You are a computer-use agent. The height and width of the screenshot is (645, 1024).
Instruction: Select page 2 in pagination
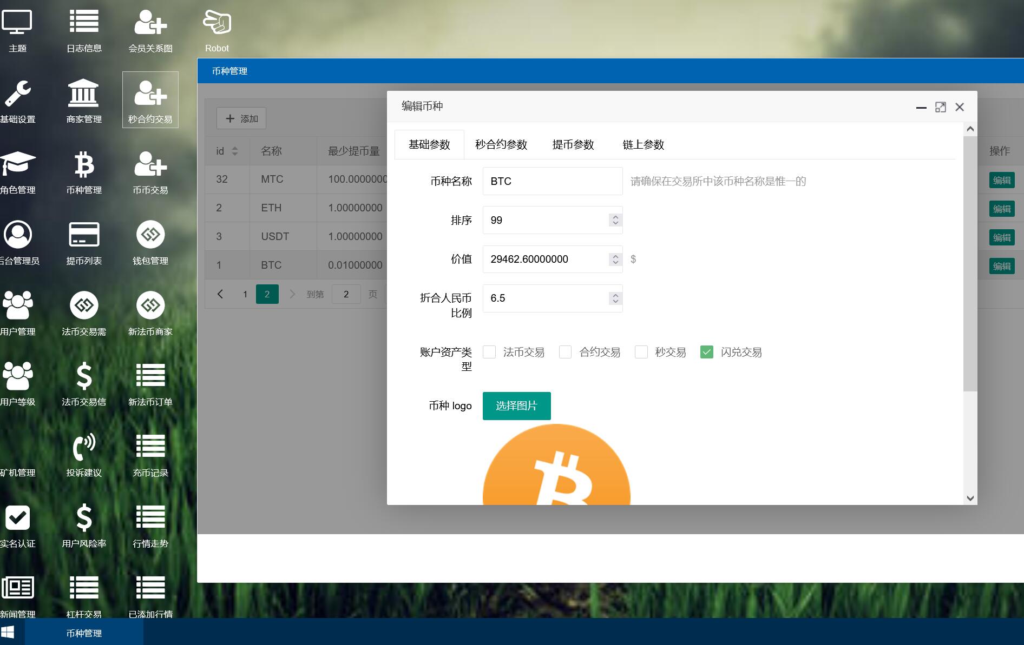(x=267, y=294)
